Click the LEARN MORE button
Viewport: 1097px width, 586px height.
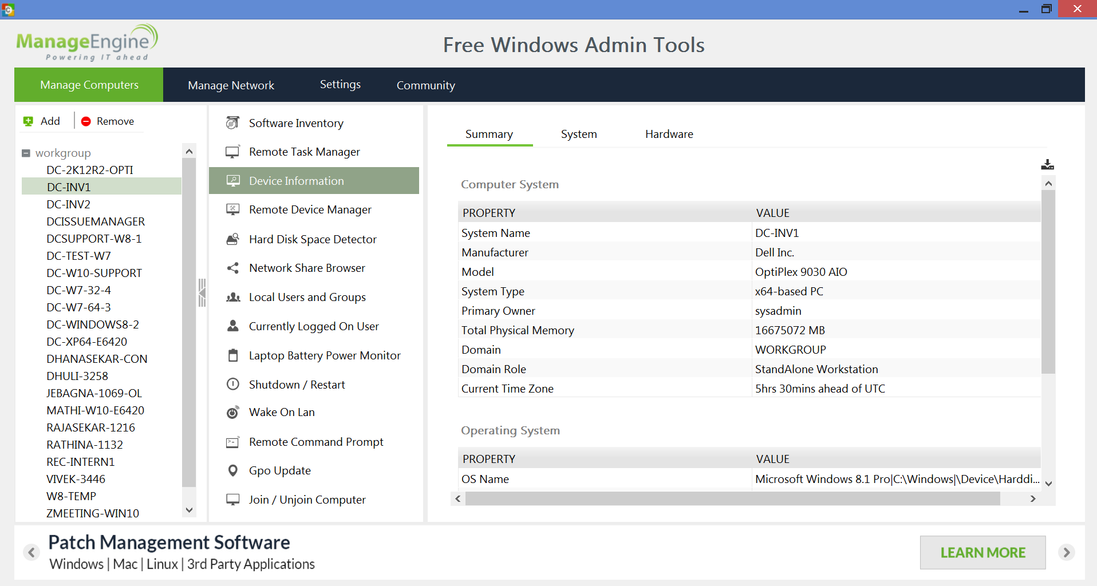click(x=982, y=552)
